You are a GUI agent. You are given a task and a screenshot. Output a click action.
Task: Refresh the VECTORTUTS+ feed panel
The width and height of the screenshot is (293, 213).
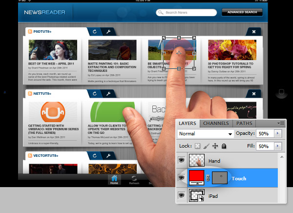pos(95,155)
